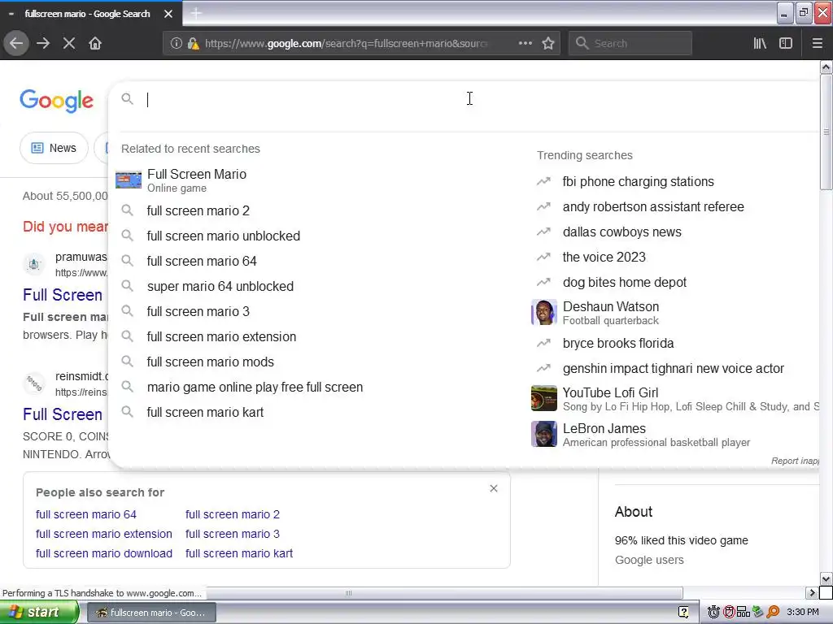The width and height of the screenshot is (833, 624).
Task: Open trending search dog bites home depot
Action: click(624, 282)
